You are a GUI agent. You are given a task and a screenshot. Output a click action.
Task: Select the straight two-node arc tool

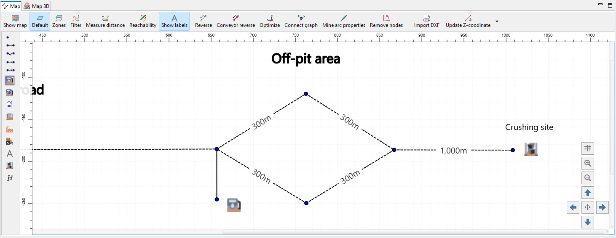[x=10, y=45]
